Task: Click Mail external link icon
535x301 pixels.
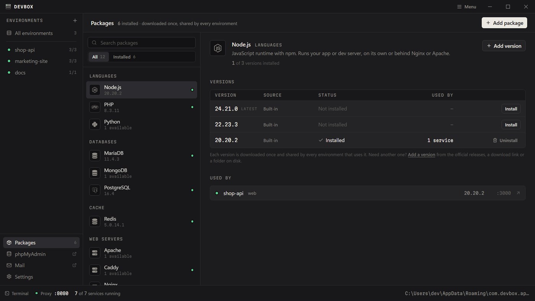Action: coord(74,265)
